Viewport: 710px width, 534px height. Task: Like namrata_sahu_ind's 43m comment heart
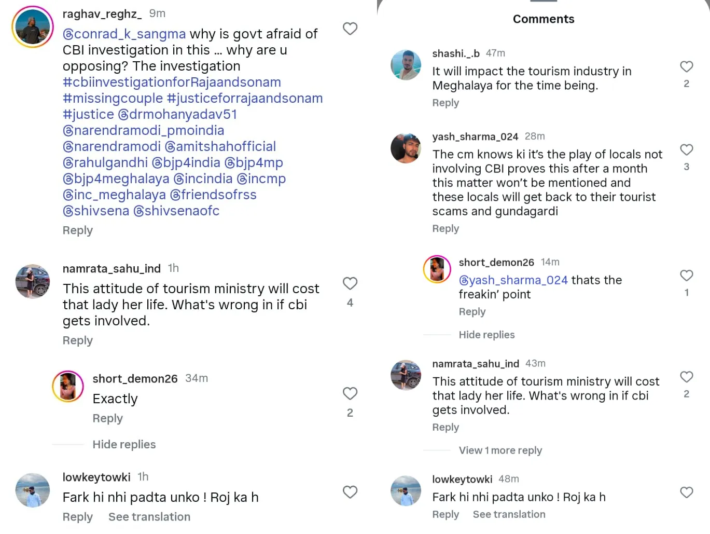pyautogui.click(x=686, y=377)
